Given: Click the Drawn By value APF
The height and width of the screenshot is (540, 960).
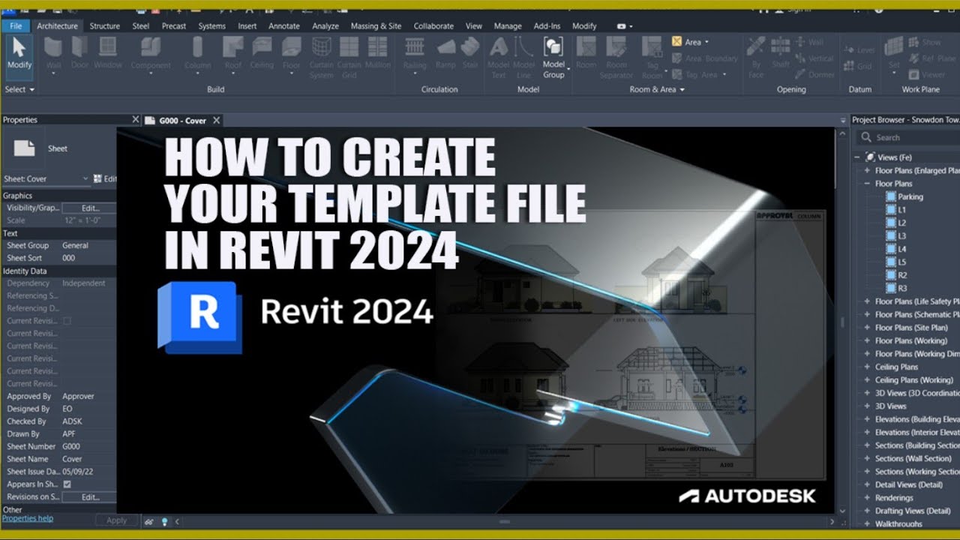Looking at the screenshot, I should [x=69, y=433].
